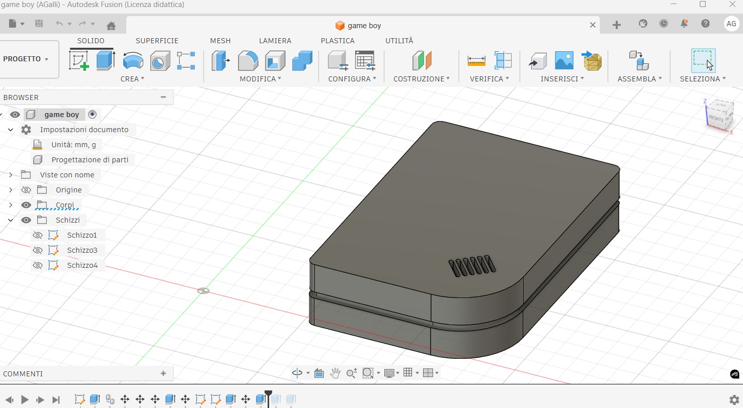Switch to the LAMIERA tab

pyautogui.click(x=275, y=41)
